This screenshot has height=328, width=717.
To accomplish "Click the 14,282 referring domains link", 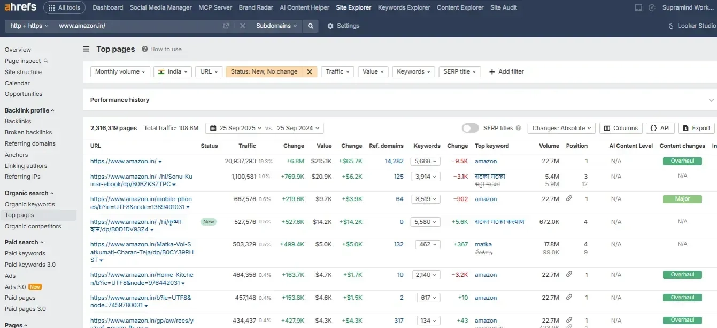I will [x=394, y=161].
